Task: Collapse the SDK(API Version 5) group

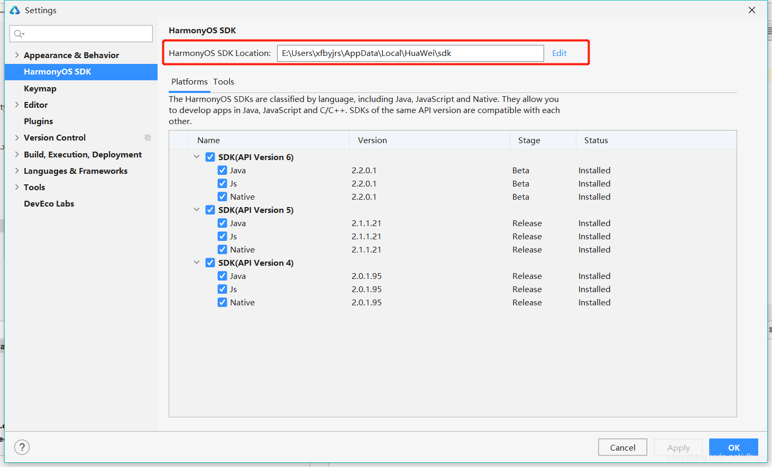Action: (197, 210)
